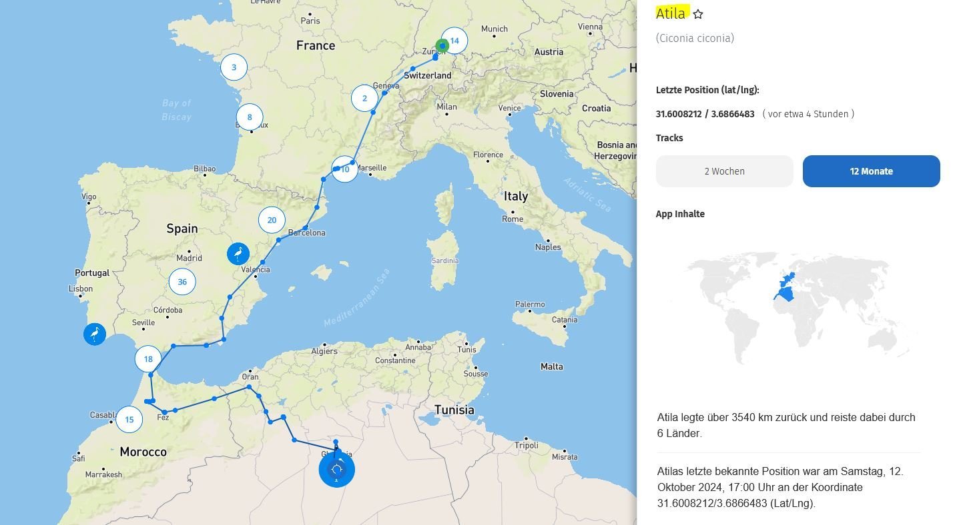
Task: Open the cluster marked 3 in western France
Action: pos(234,67)
